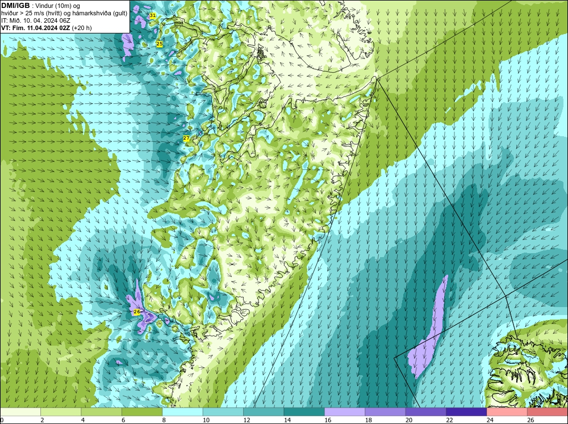Select the 4–6 m/s green legend swatch
The width and height of the screenshot is (568, 424).
click(102, 412)
